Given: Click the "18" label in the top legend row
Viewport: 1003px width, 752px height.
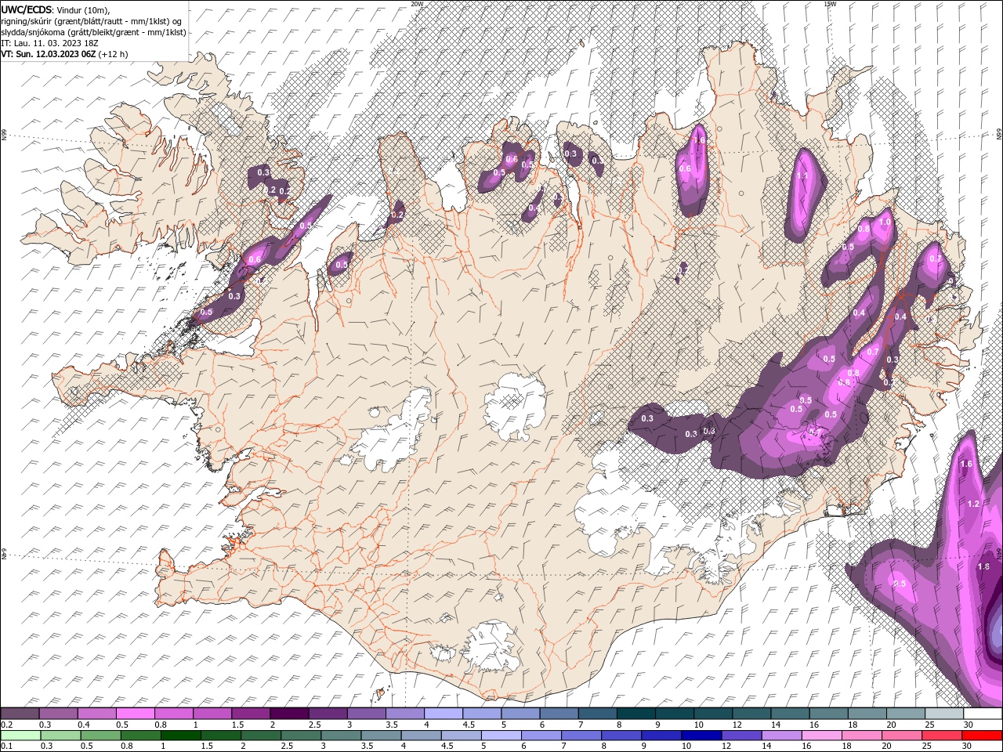Looking at the screenshot, I should [x=853, y=725].
